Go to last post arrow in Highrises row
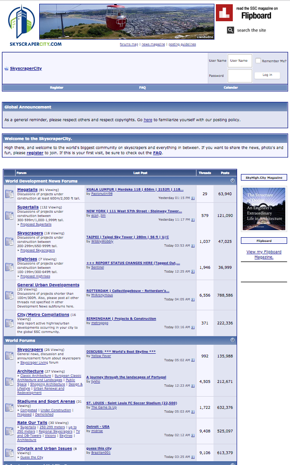The image size is (290, 465). [x=193, y=272]
